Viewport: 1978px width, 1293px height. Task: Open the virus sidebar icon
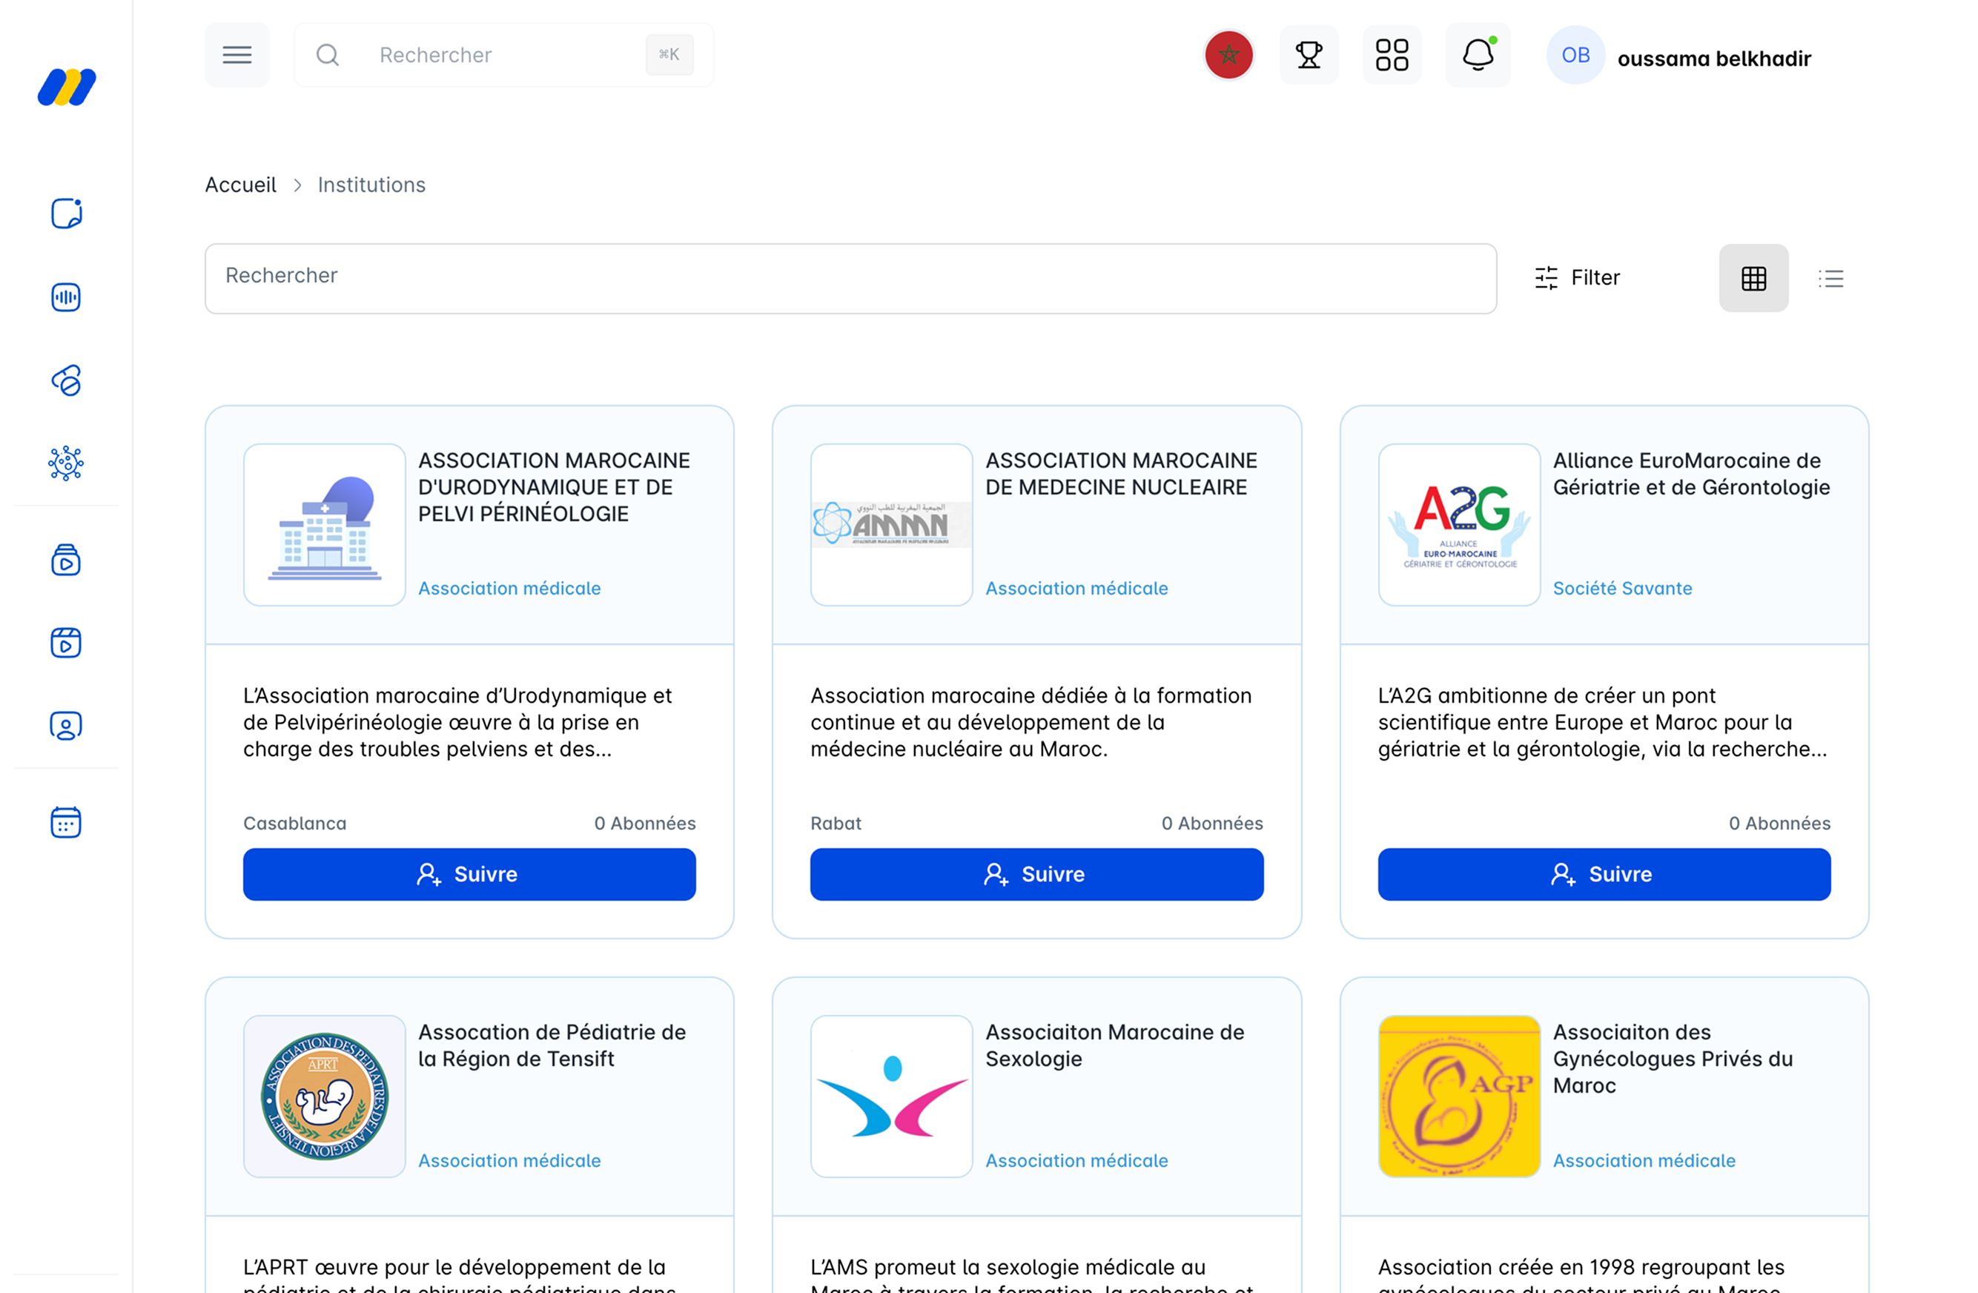pos(66,463)
